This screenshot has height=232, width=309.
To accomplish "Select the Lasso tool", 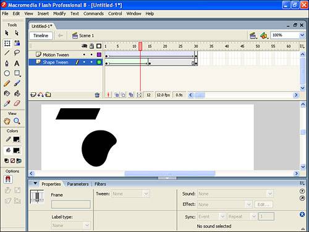I will 17,53.
